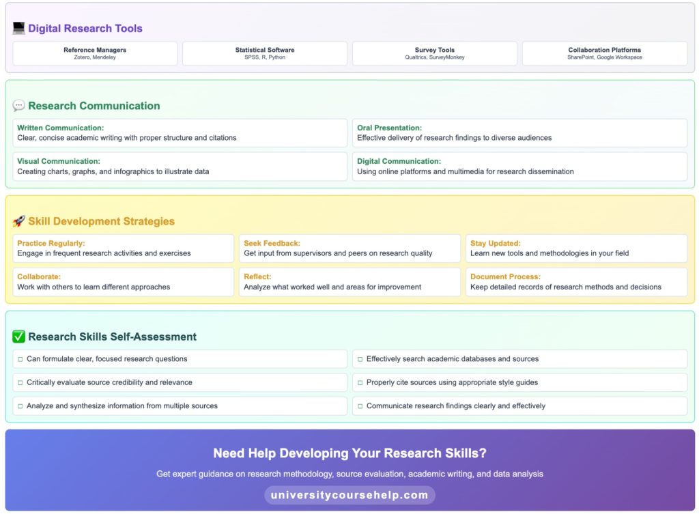Click the speech bubble icon beside Research Communication

(18, 104)
